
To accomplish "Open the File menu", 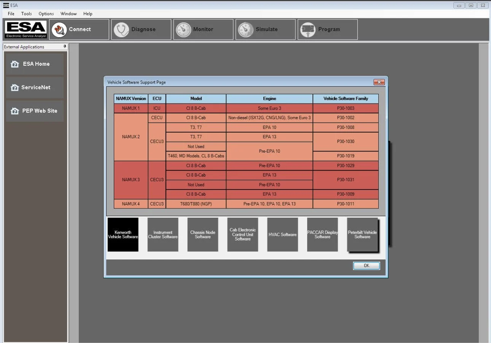I will 11,14.
